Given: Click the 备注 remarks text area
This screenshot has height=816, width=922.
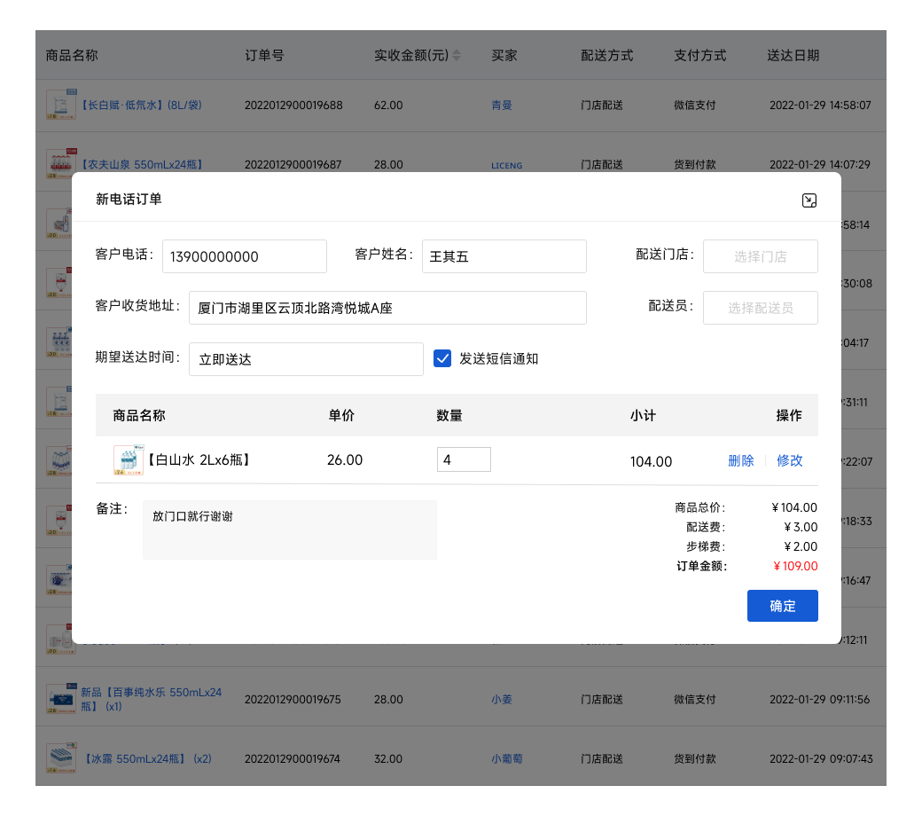Looking at the screenshot, I should tap(289, 530).
